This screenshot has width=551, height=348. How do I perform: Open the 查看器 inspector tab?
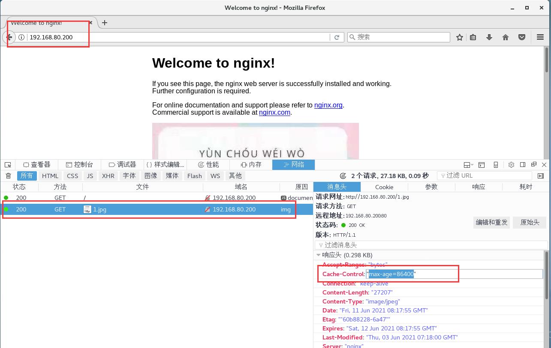(x=37, y=165)
